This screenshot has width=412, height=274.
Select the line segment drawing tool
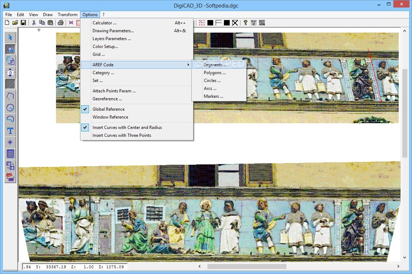(10, 84)
